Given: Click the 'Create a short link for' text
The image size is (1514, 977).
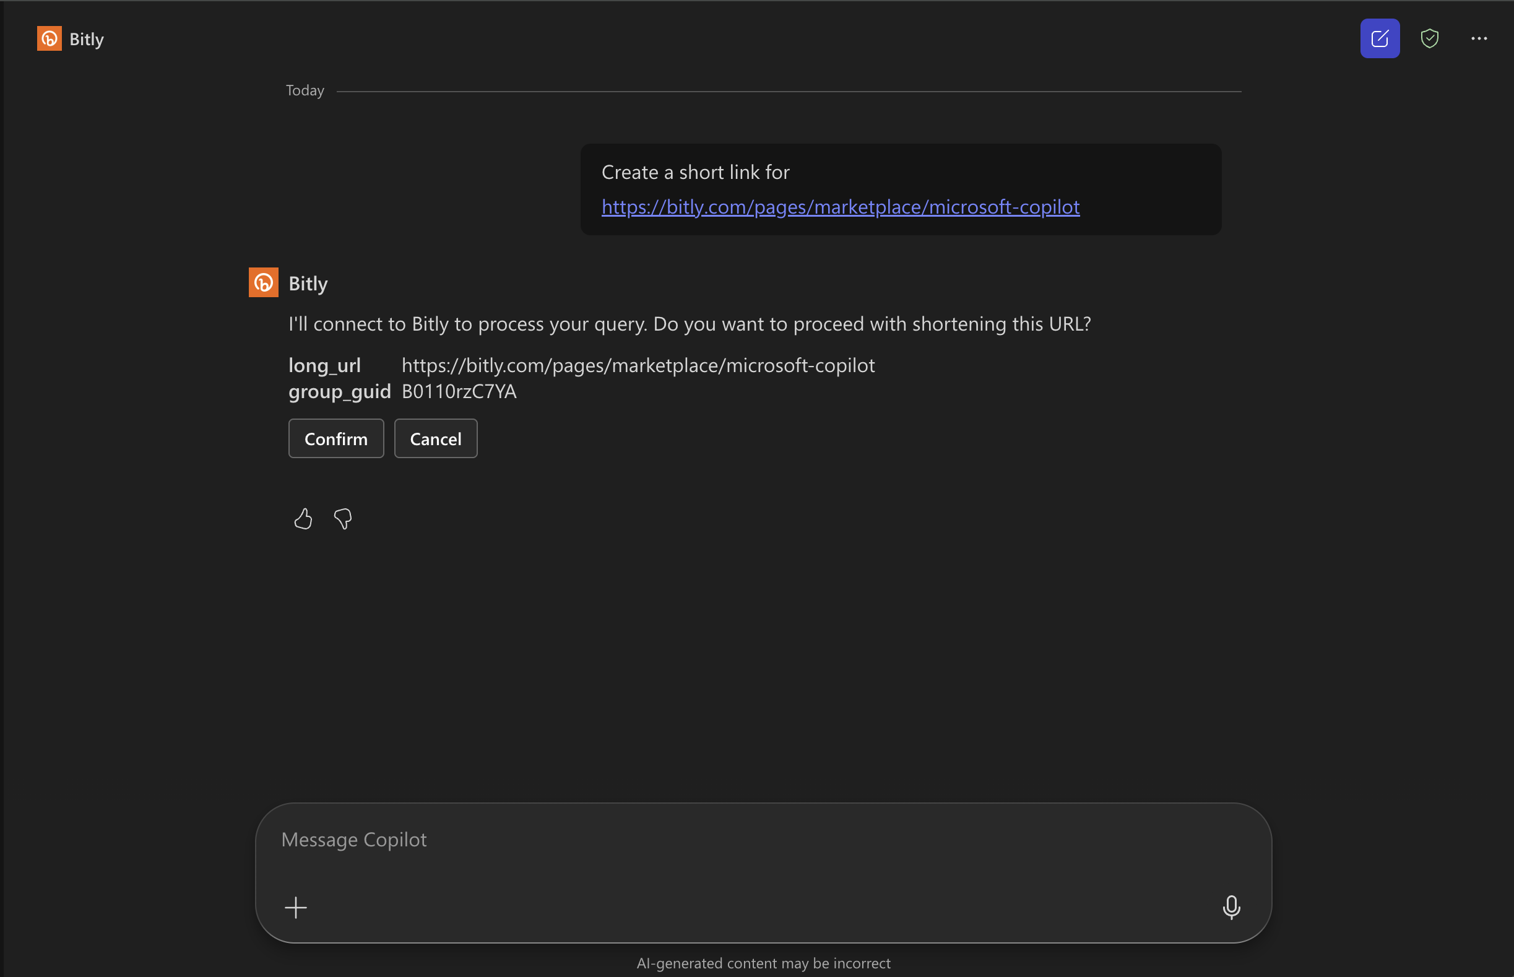Looking at the screenshot, I should click(x=695, y=172).
